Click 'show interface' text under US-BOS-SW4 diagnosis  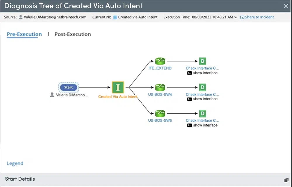tap(205, 99)
